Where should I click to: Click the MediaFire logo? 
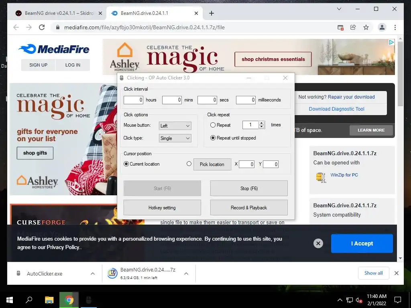click(54, 49)
